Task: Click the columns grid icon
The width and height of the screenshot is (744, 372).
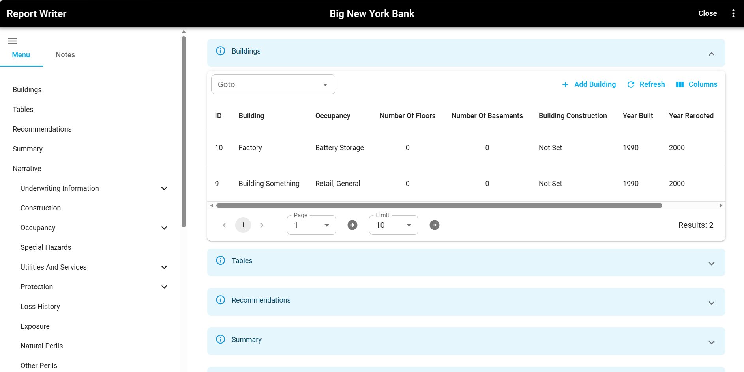Action: [x=680, y=84]
